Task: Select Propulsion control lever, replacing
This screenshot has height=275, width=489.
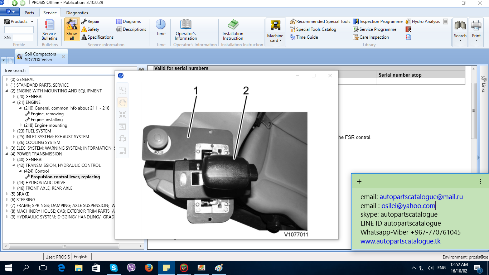Action: tap(65, 177)
